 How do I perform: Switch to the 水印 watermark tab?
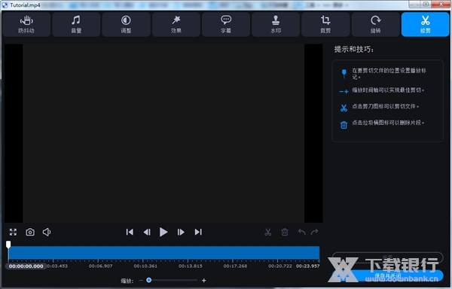[276, 25]
